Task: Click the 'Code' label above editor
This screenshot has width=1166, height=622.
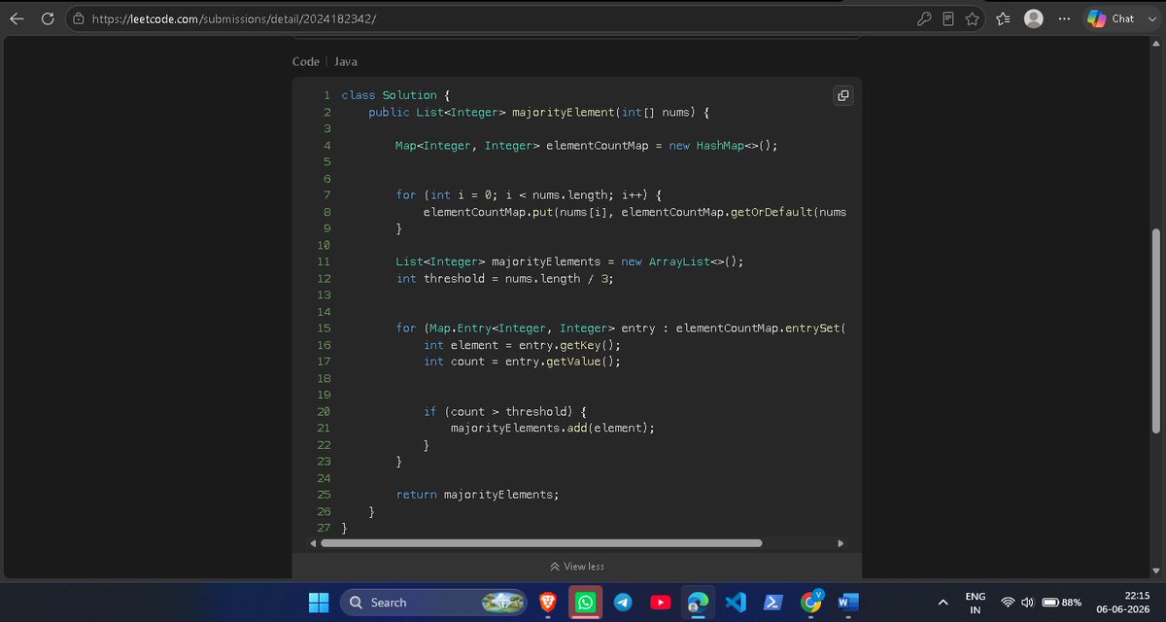Action: pos(305,61)
